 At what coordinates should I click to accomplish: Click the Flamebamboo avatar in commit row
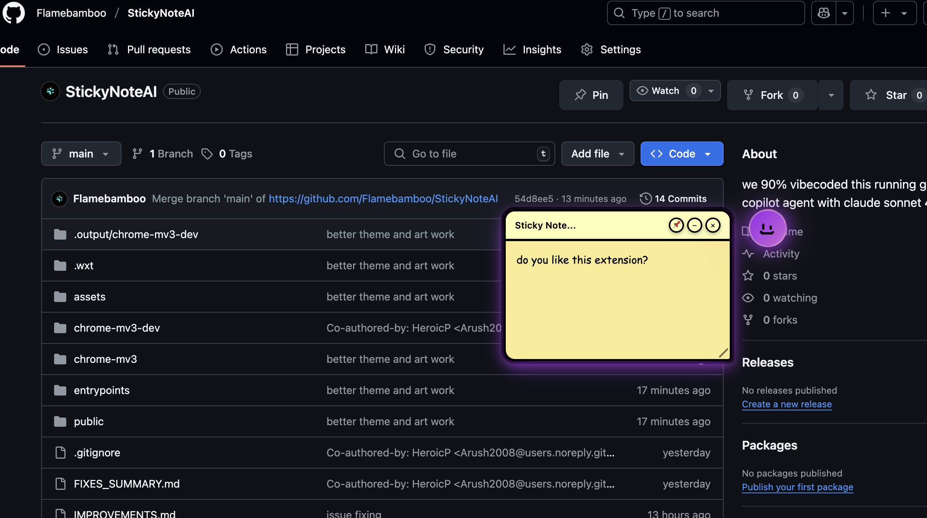tap(59, 199)
